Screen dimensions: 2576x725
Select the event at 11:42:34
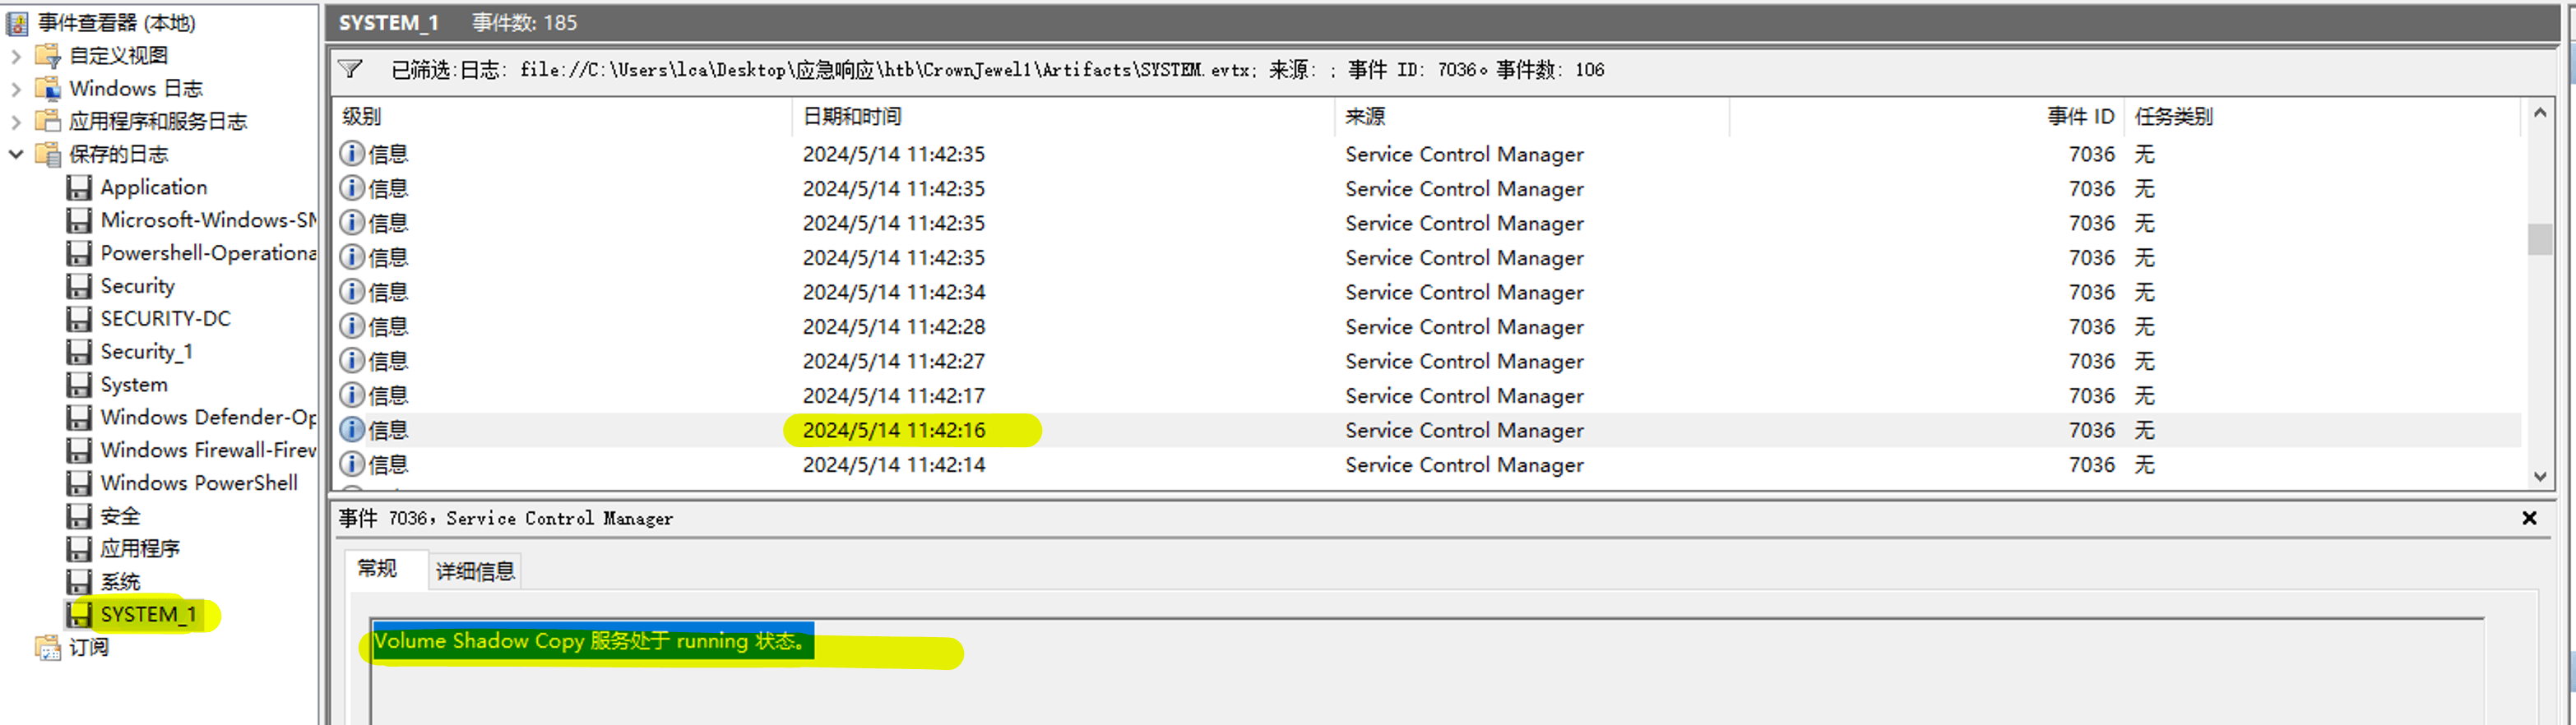click(x=1426, y=292)
